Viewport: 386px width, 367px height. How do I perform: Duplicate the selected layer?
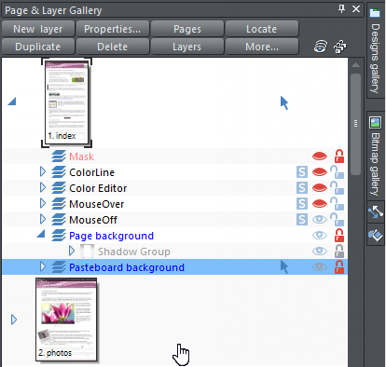coord(38,47)
